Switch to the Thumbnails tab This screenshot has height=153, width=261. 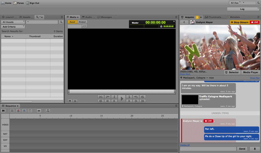coord(213,17)
